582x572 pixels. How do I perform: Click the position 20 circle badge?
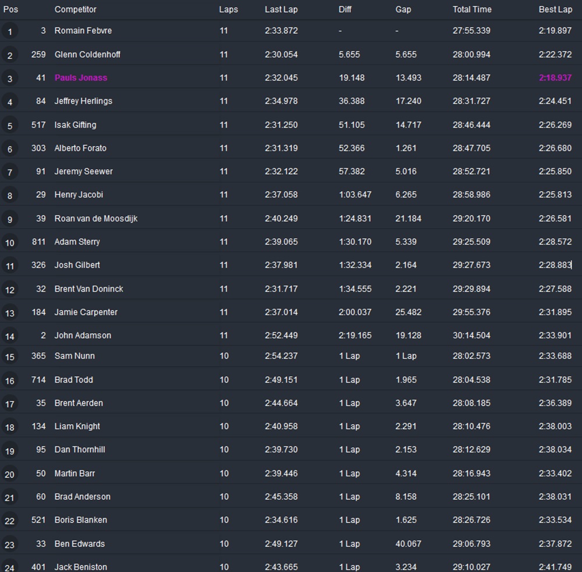point(9,474)
